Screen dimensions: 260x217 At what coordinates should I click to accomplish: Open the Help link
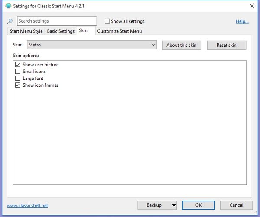point(242,21)
